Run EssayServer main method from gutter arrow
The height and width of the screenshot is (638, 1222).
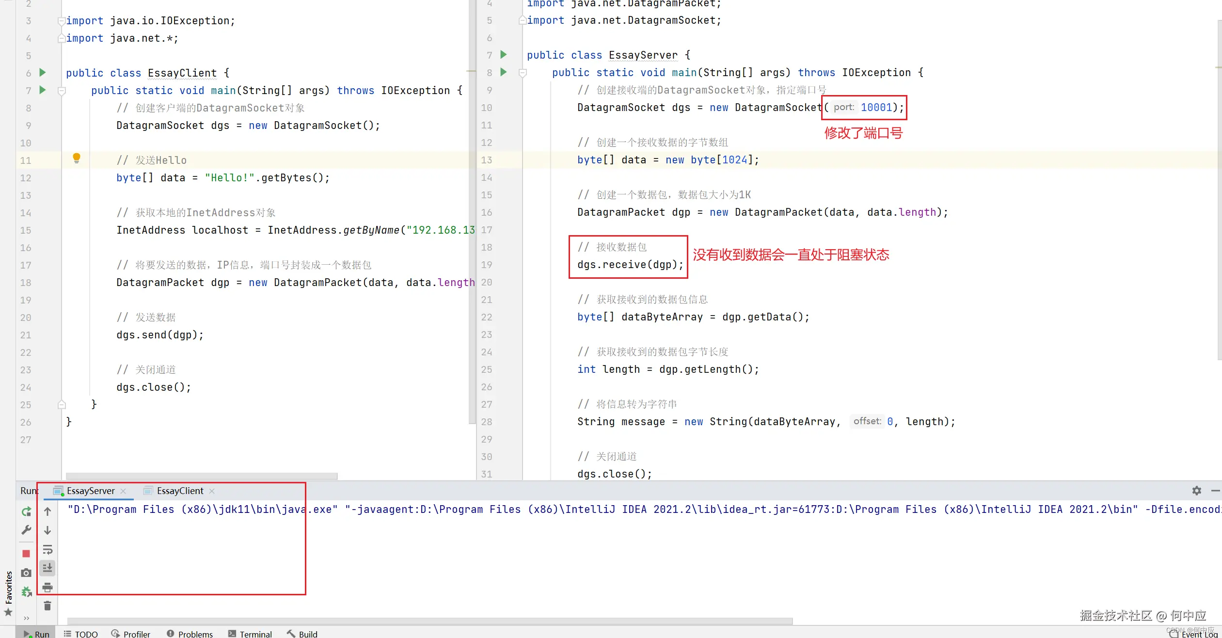(x=504, y=72)
